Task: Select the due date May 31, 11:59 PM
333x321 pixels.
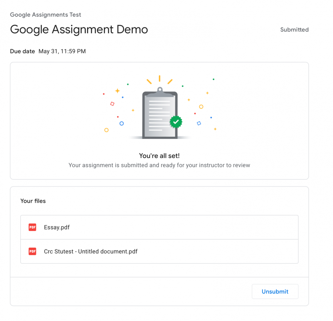Action: coord(62,51)
